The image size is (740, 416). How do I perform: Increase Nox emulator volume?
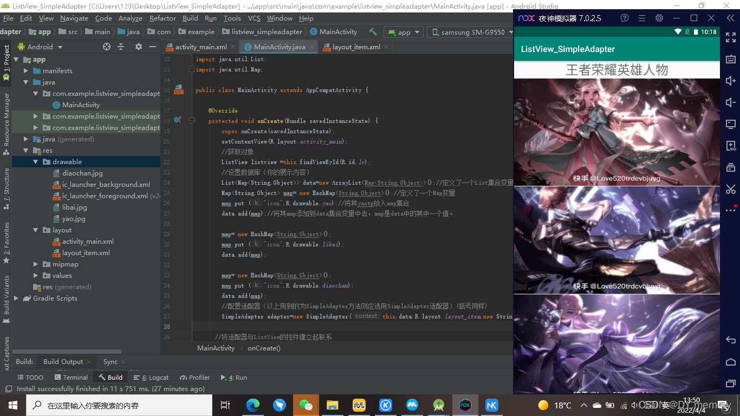[x=730, y=81]
